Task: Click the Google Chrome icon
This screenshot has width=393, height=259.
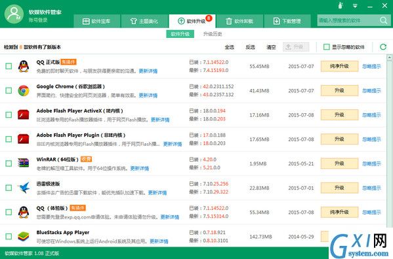Action: click(24, 91)
